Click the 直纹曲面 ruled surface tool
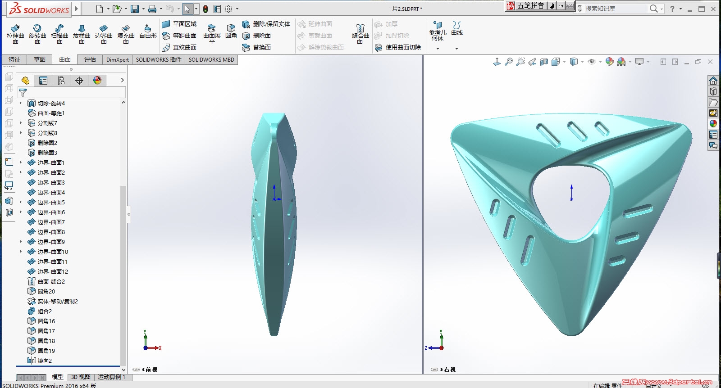This screenshot has width=721, height=388. tap(179, 47)
